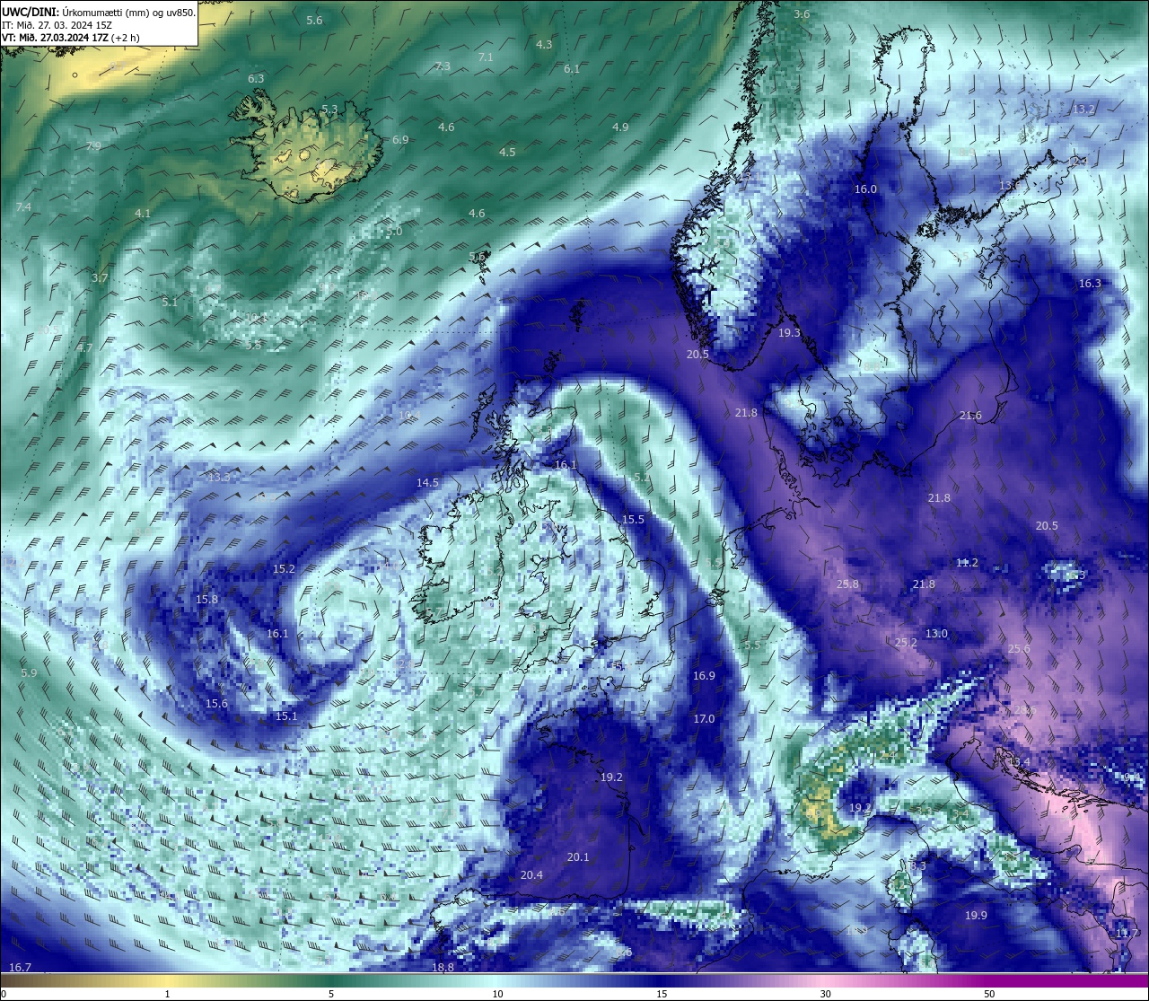Select the 25.8 value label

pos(847,584)
